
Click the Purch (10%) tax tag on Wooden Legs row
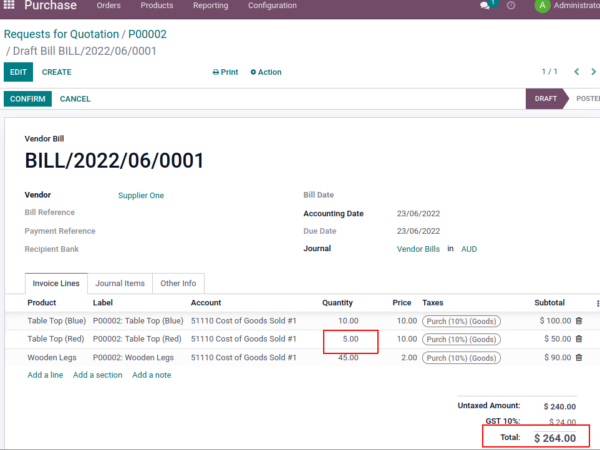click(461, 358)
